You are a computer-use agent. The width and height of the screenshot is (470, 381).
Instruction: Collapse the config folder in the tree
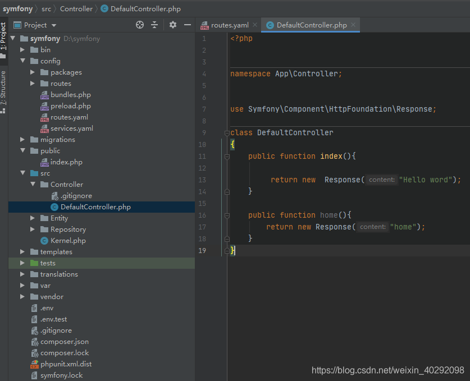(22, 61)
